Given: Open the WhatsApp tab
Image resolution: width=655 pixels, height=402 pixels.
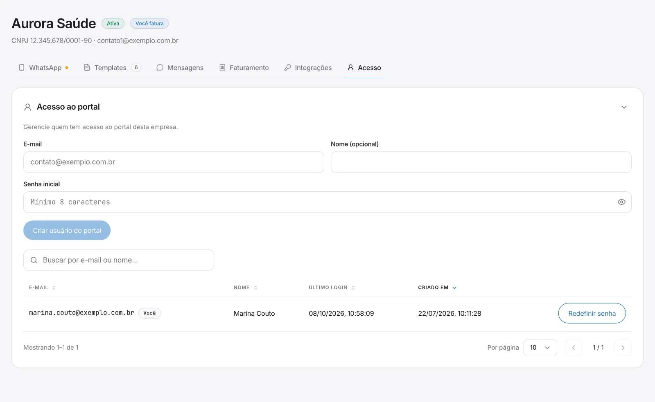Looking at the screenshot, I should click(x=43, y=67).
